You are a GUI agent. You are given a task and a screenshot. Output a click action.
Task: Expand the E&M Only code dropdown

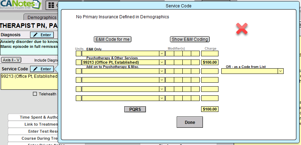pos(161,53)
